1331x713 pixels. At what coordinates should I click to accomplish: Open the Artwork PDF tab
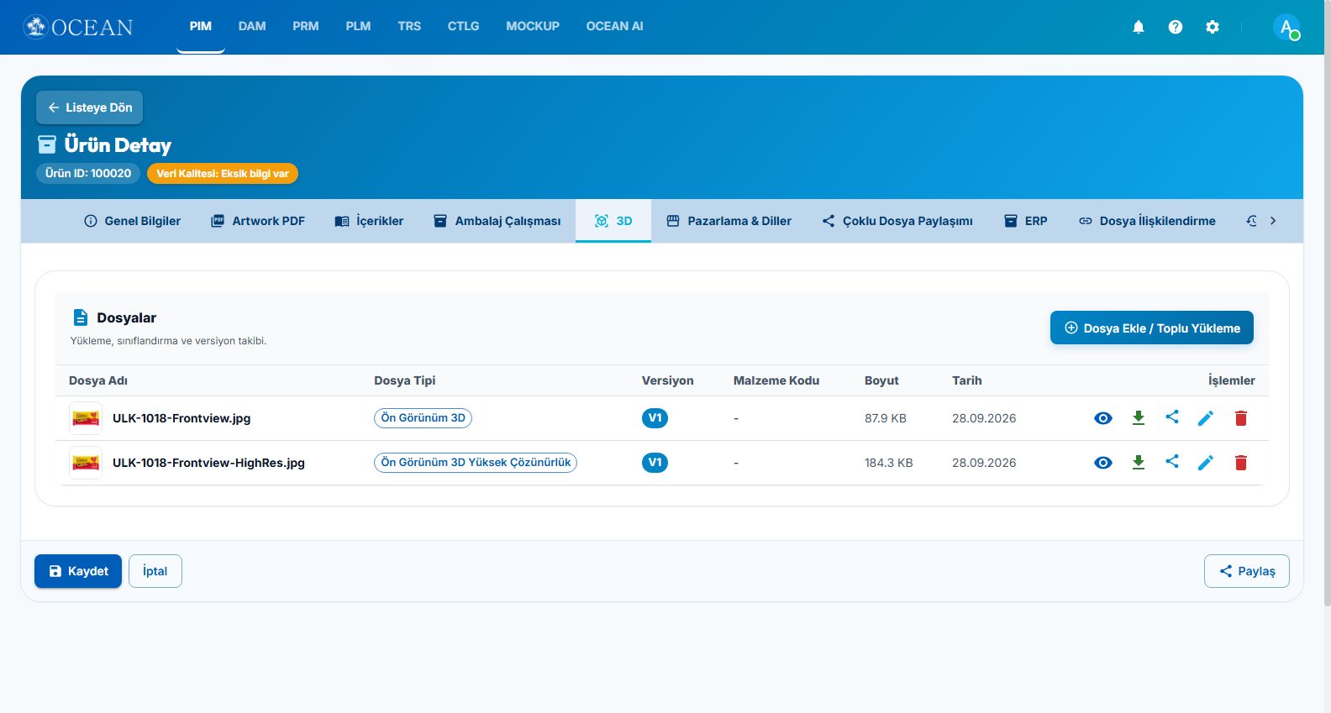coord(258,221)
